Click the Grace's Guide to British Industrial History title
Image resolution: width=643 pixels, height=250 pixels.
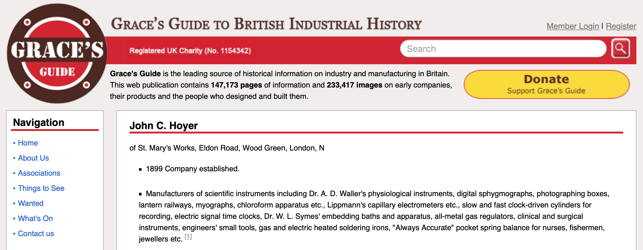266,24
